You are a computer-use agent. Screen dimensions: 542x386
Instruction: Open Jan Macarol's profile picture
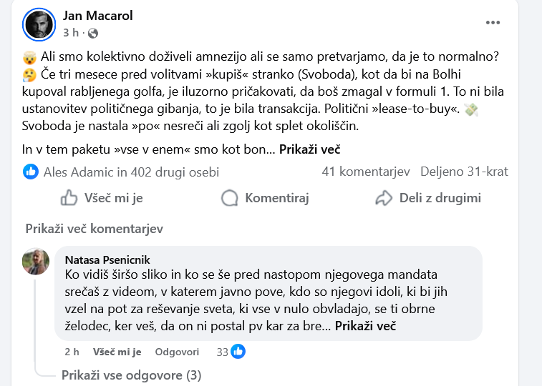point(40,24)
